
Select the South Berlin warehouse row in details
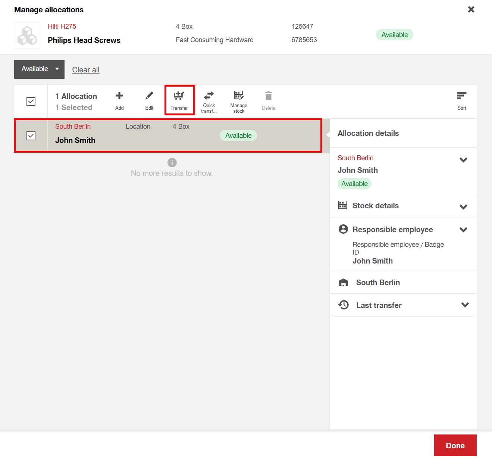(377, 283)
